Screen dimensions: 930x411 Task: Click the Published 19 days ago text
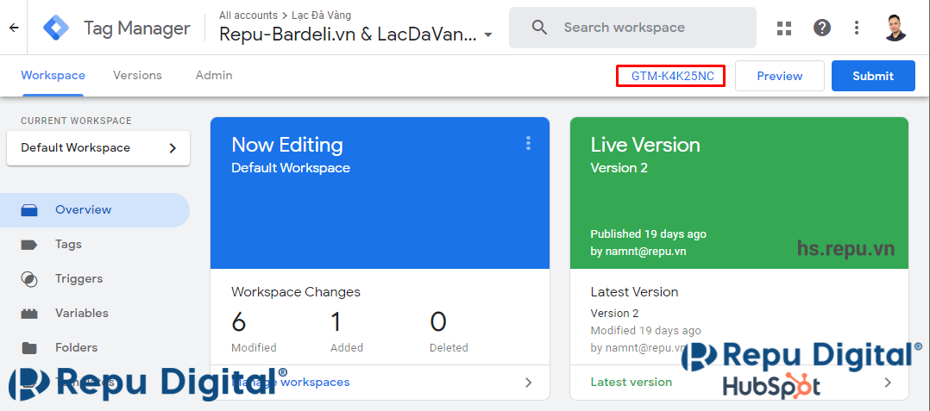648,234
